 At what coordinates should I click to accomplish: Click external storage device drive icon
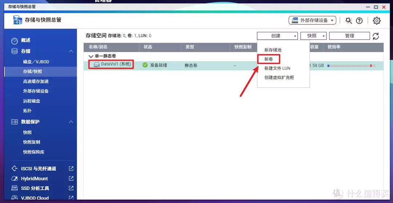pyautogui.click(x=295, y=20)
